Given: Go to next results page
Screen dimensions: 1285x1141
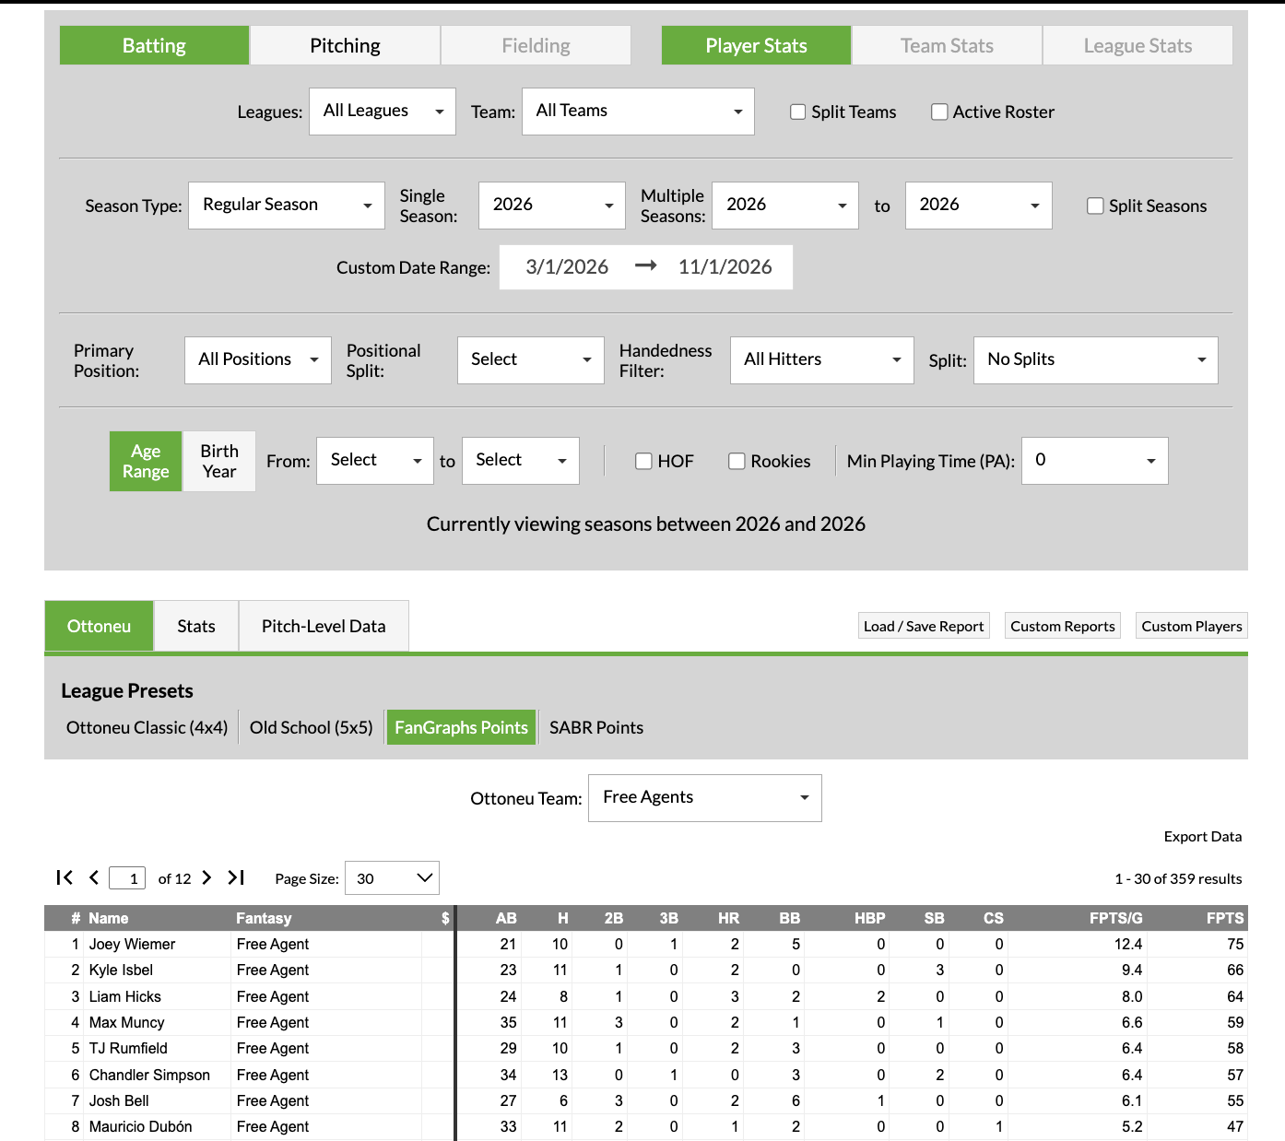Looking at the screenshot, I should click(206, 877).
